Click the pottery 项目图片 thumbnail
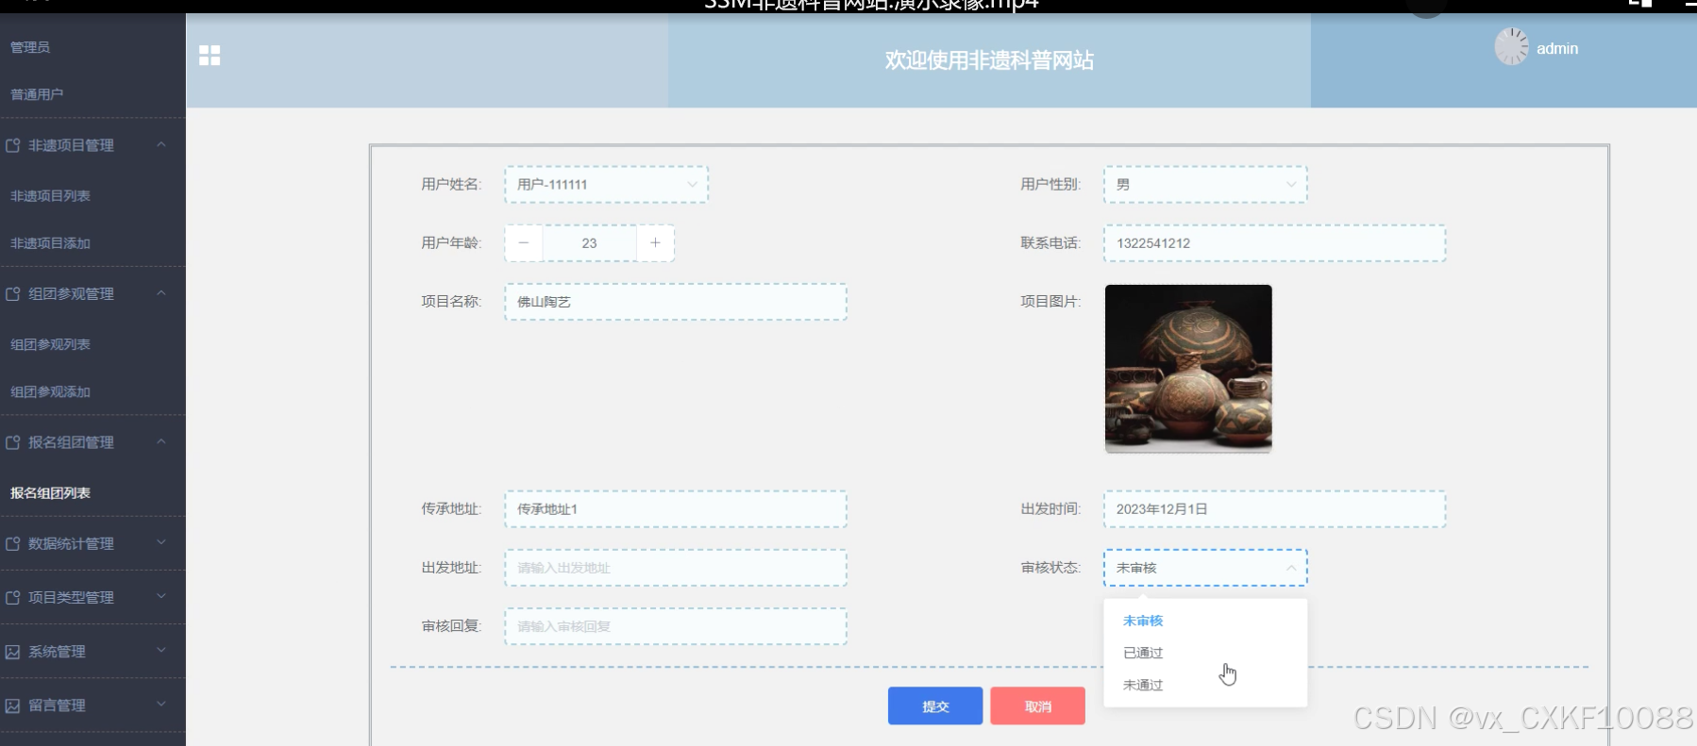Viewport: 1697px width, 746px height. (x=1188, y=369)
